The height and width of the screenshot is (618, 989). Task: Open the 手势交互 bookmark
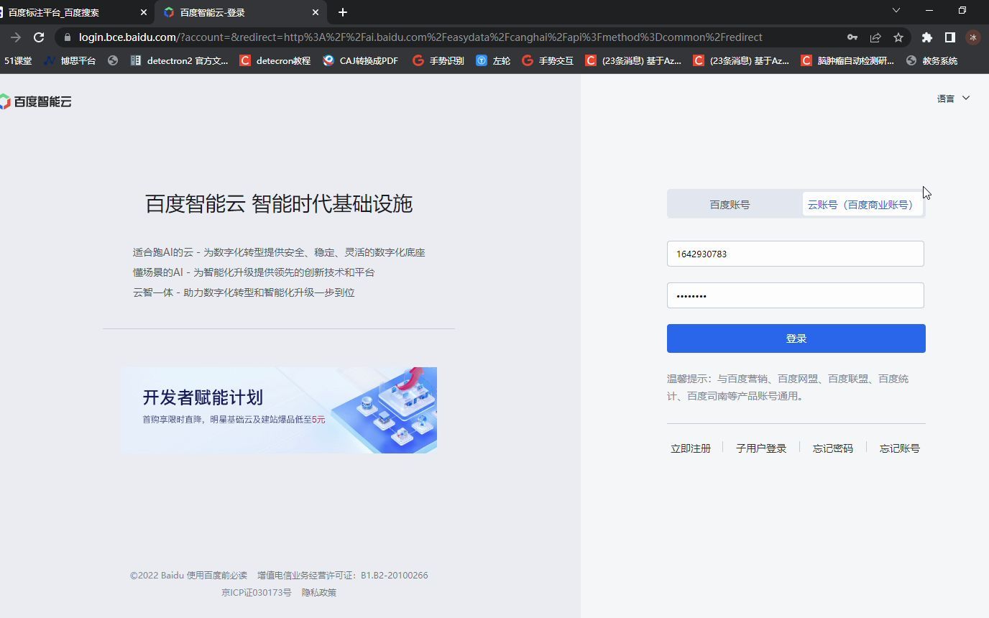click(x=548, y=61)
